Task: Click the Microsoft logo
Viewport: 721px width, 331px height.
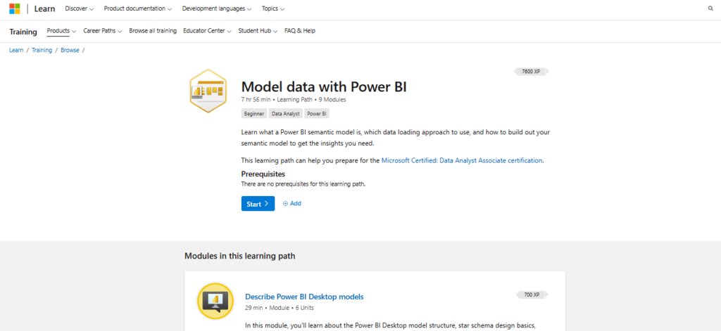Action: pyautogui.click(x=15, y=8)
